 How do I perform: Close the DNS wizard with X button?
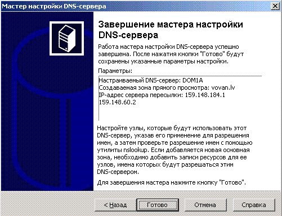[275, 6]
